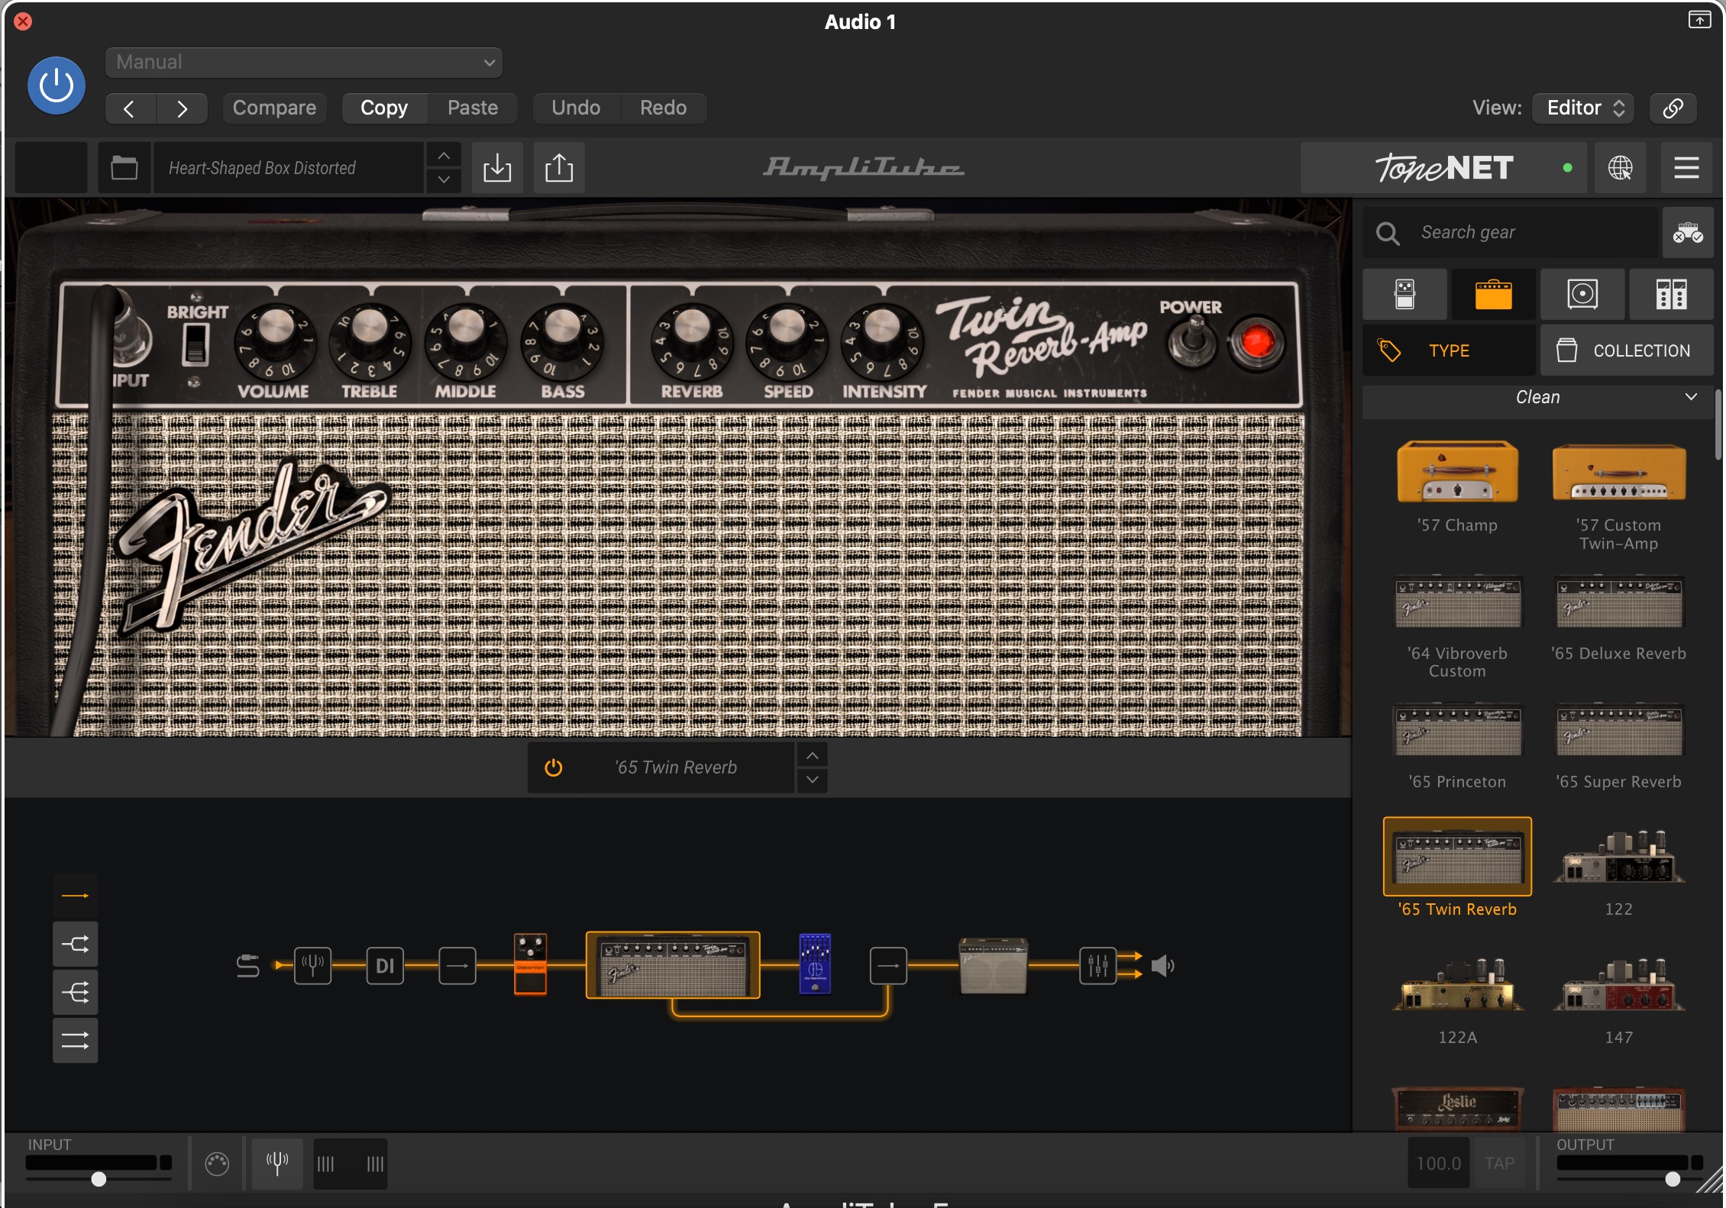
Task: Select the three-branch chain routing icon
Action: [x=75, y=993]
